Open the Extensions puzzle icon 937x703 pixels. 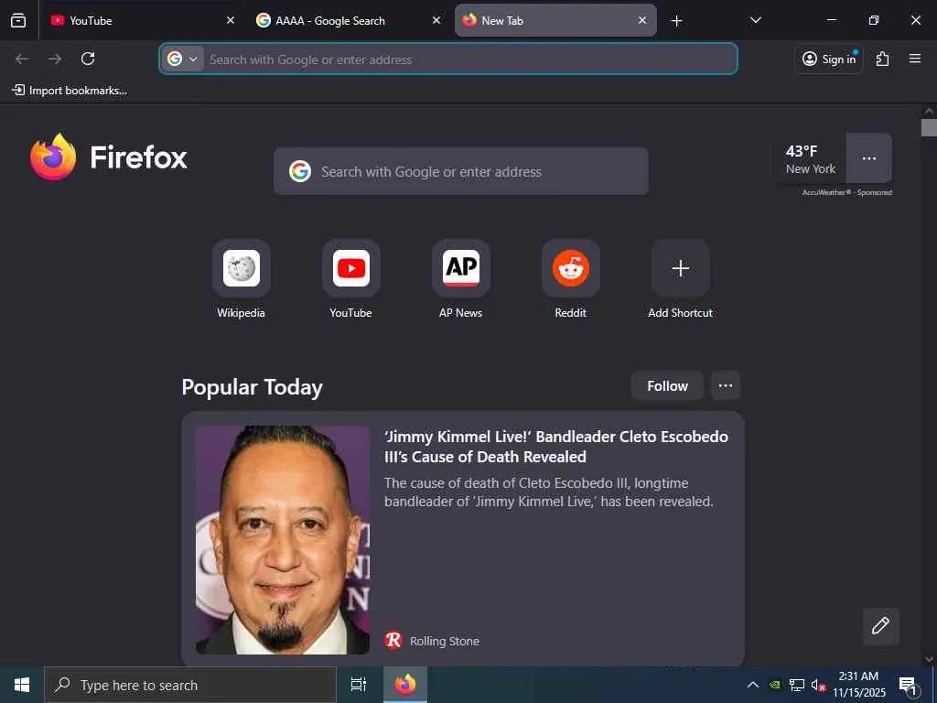[883, 59]
